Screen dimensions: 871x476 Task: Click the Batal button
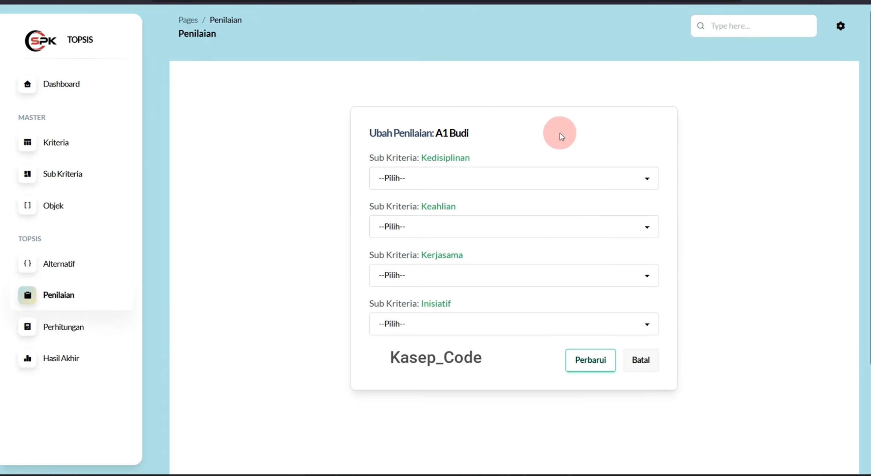[640, 360]
